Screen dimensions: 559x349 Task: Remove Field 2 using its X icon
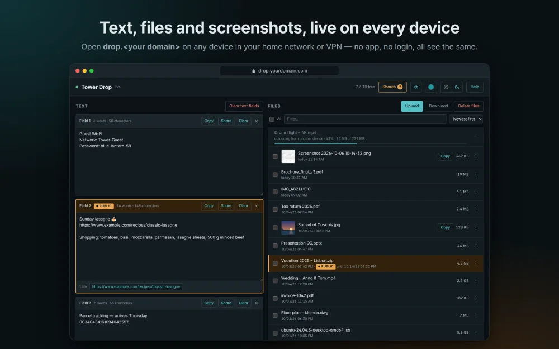(x=257, y=206)
